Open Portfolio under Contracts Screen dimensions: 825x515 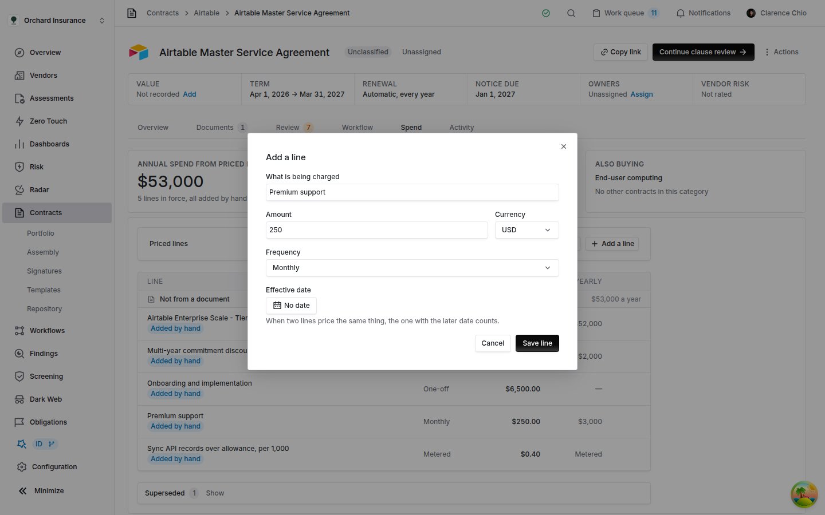(41, 233)
